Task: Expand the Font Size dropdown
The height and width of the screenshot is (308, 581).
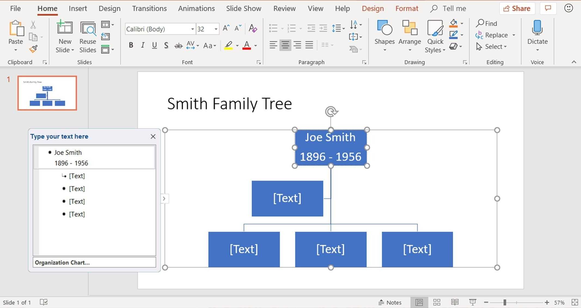Action: pyautogui.click(x=216, y=29)
